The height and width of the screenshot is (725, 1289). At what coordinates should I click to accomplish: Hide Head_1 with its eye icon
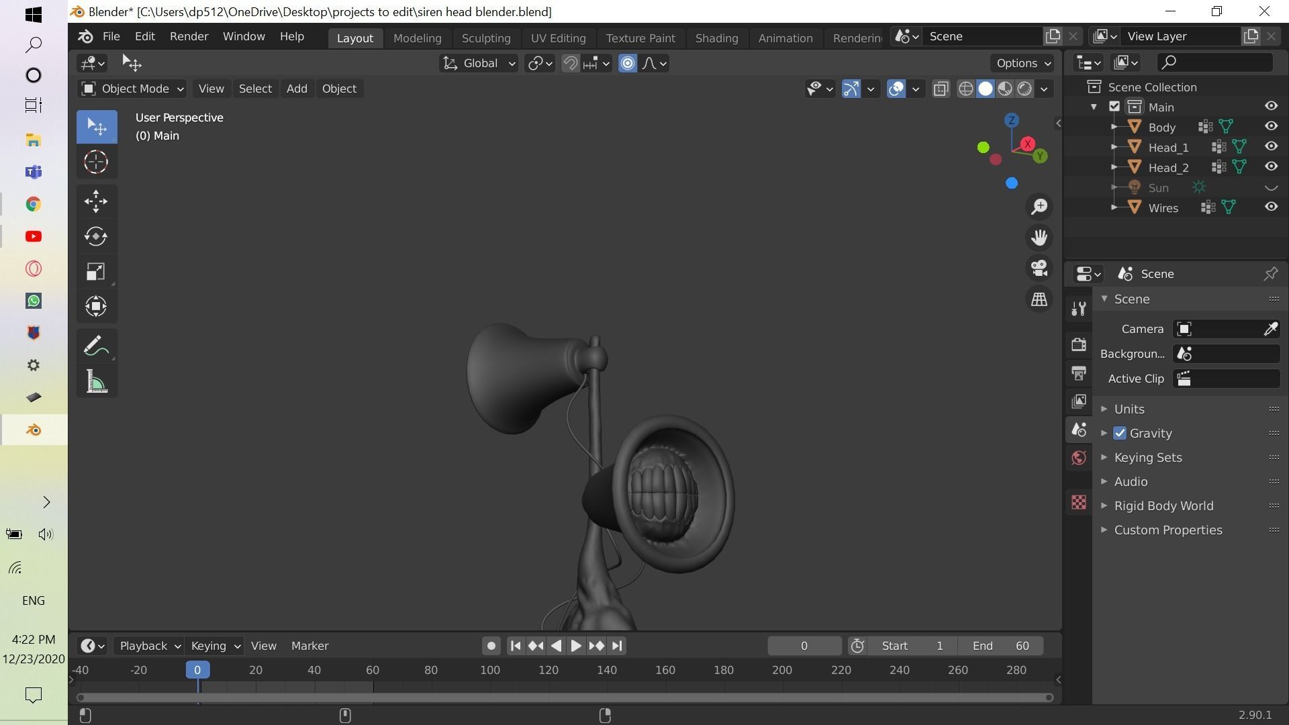[x=1271, y=146]
